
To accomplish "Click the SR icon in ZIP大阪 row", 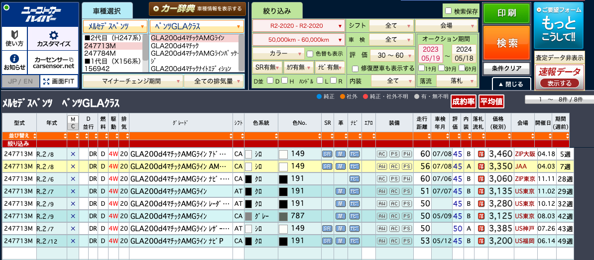I will 327,155.
